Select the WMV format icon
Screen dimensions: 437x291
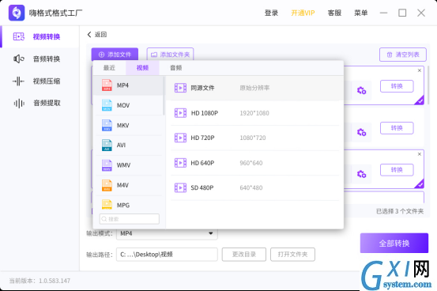pyautogui.click(x=107, y=165)
